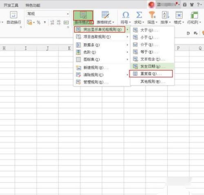Viewport: 204px width, 195px height.
Task: Open the 数据条 submenu
Action: click(x=102, y=45)
